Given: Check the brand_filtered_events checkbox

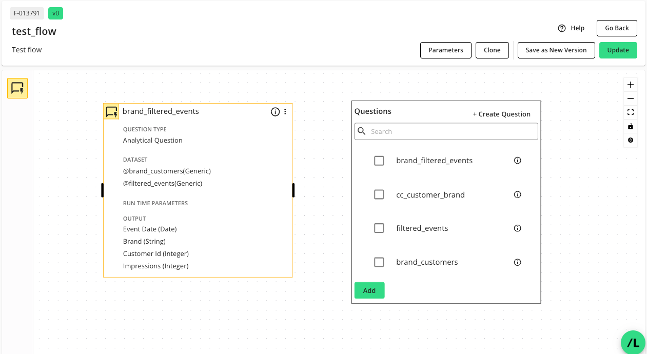Looking at the screenshot, I should pyautogui.click(x=379, y=160).
